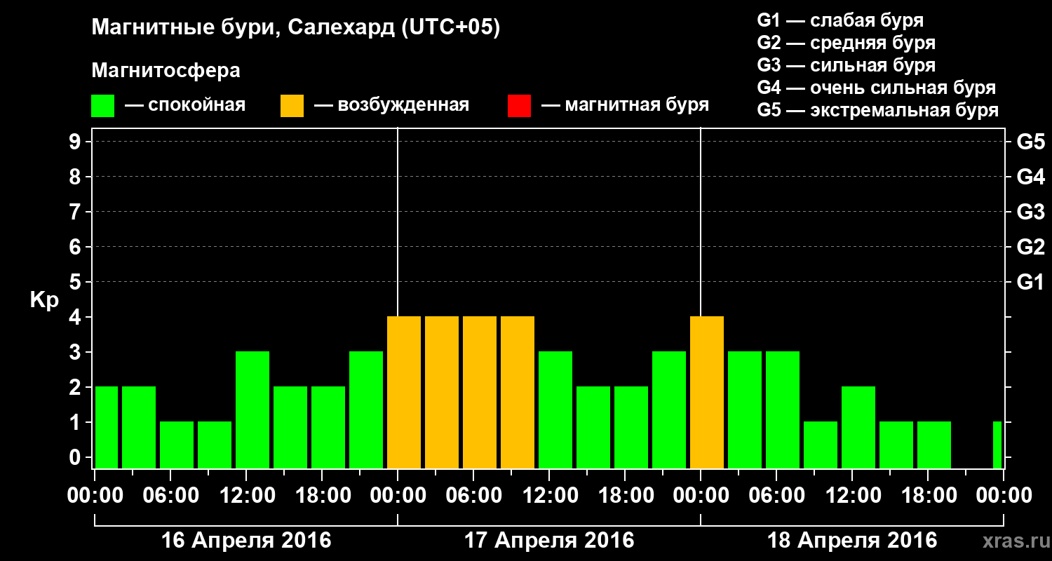Click the '06:00' time label of 17 Апреля
Viewport: 1052px width, 561px height.
473,496
